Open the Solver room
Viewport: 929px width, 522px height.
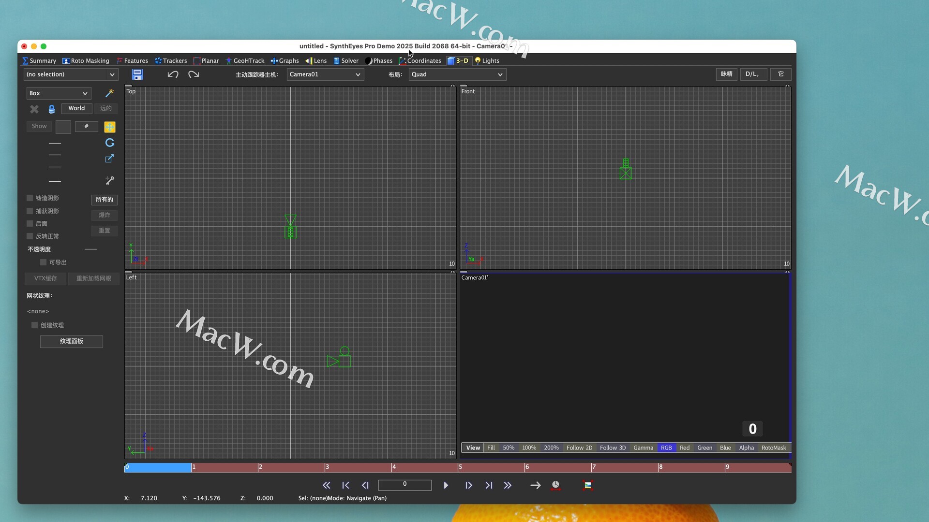pyautogui.click(x=346, y=61)
